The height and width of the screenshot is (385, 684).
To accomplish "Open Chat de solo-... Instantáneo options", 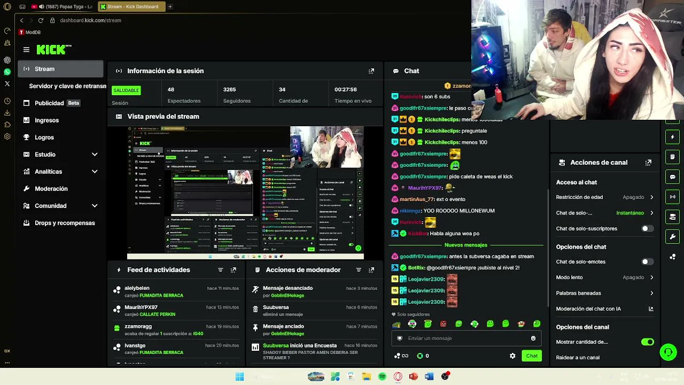I will [x=605, y=213].
